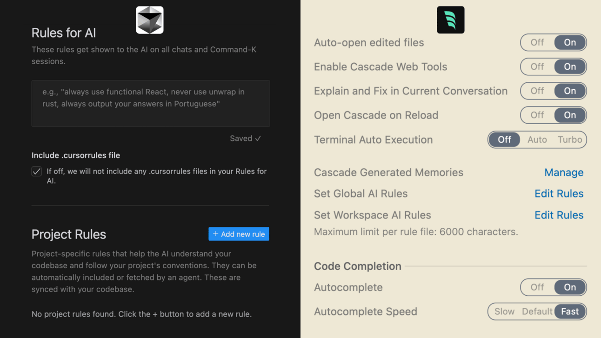601x338 pixels.
Task: Choose Default Autocomplete Speed
Action: pyautogui.click(x=537, y=311)
